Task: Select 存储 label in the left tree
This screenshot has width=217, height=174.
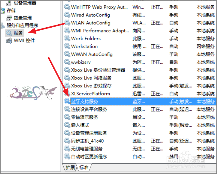Action: [11, 10]
